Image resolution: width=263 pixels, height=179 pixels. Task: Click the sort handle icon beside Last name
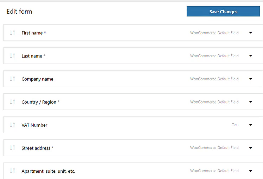coord(12,56)
